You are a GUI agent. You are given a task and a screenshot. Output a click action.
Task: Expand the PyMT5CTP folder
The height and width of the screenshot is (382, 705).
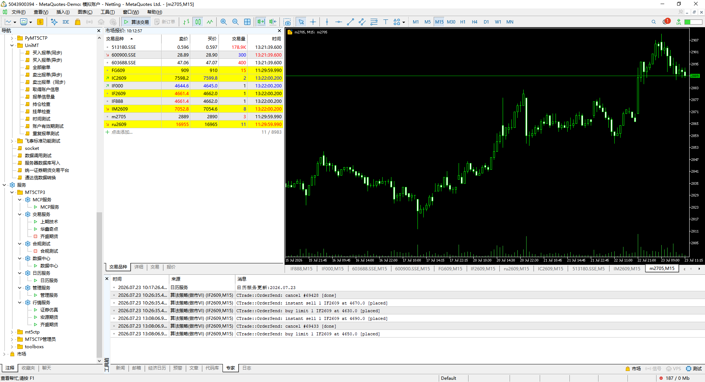click(12, 38)
